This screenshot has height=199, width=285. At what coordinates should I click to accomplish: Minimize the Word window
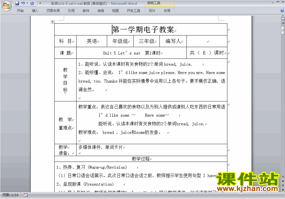click(x=273, y=3)
